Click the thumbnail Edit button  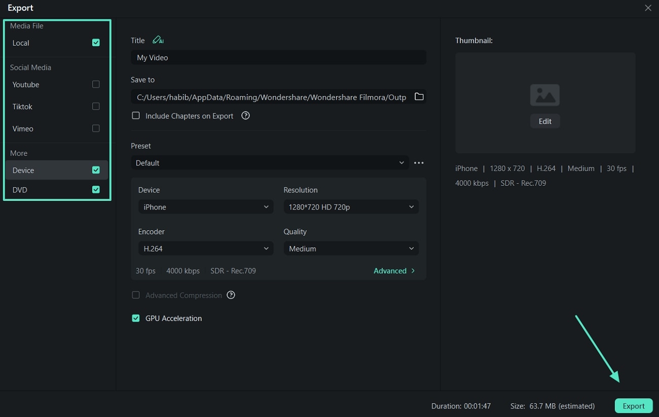[545, 121]
